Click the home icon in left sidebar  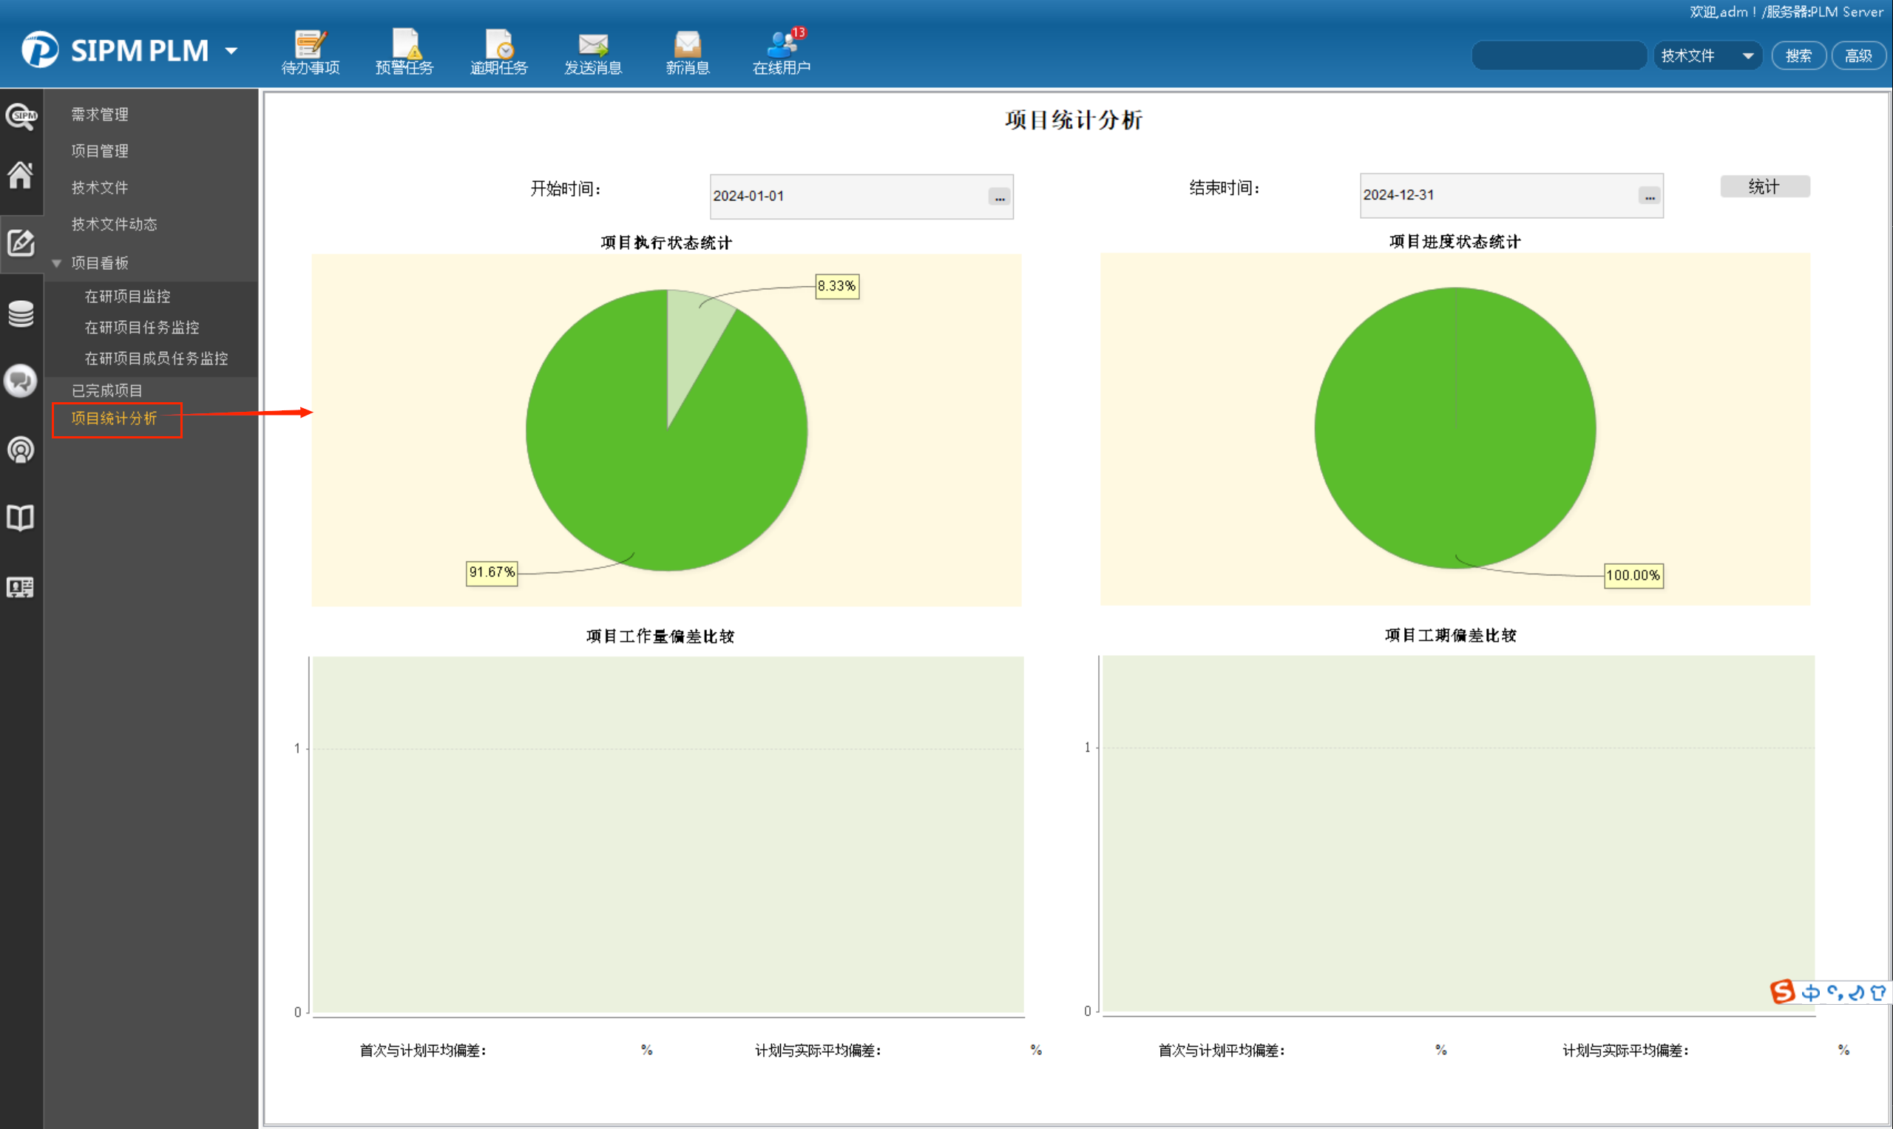tap(21, 175)
